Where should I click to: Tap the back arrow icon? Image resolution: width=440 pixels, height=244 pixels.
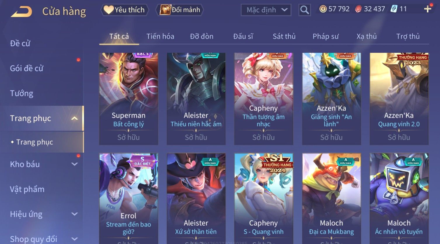click(x=21, y=11)
